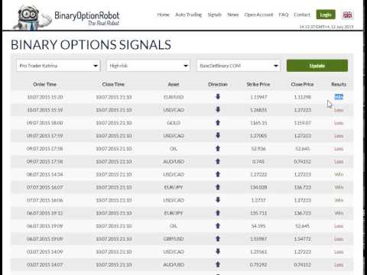Click the Order Time column header
The image size is (367, 275).
point(45,84)
